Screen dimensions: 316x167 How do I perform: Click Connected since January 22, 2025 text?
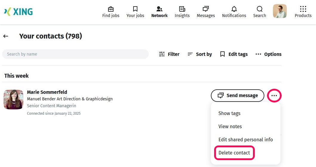point(53,113)
